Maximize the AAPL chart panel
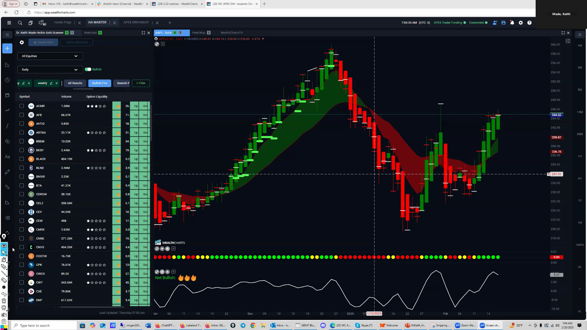Viewport: 587px width, 330px height. pos(563,33)
